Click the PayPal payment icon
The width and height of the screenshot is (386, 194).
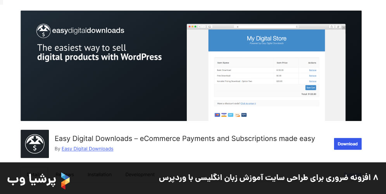(244, 115)
